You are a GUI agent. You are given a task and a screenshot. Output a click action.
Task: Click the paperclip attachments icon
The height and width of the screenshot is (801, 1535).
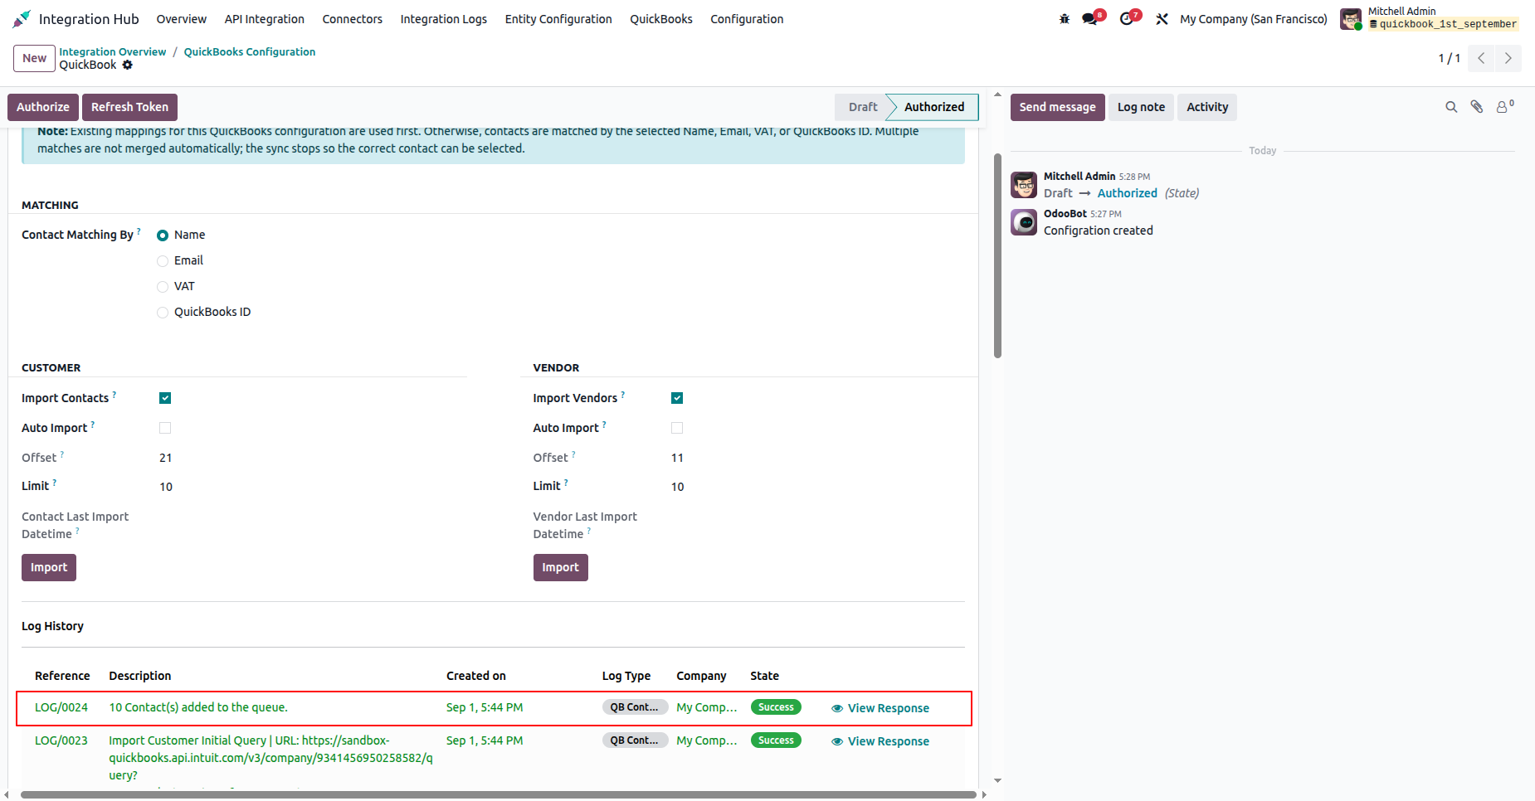[1477, 107]
